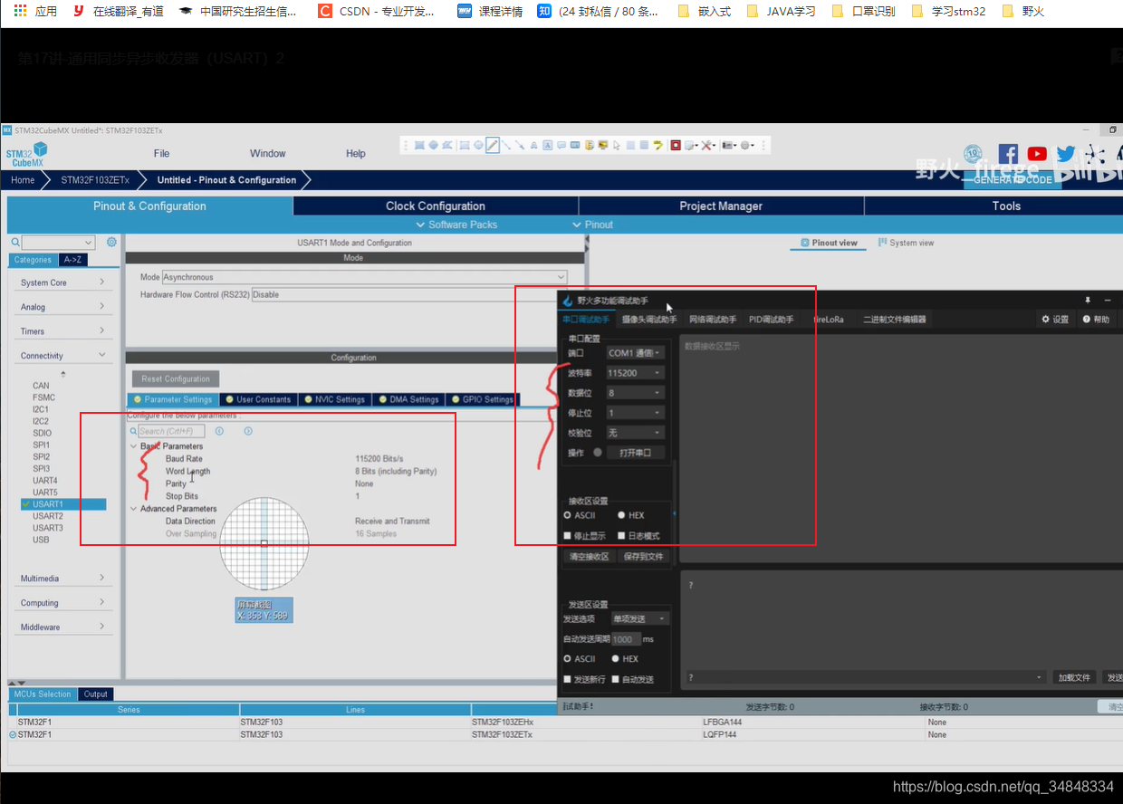The image size is (1123, 804).
Task: Click the Twitter bird icon in STM32CubeMX
Action: [1066, 154]
